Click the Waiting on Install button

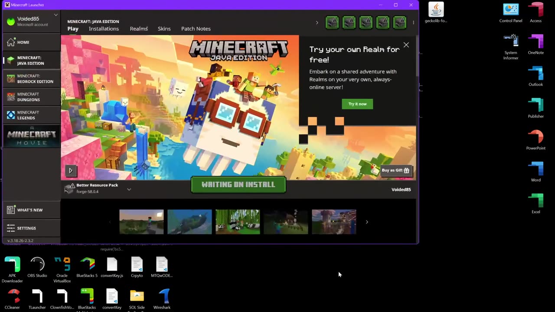[x=238, y=185]
